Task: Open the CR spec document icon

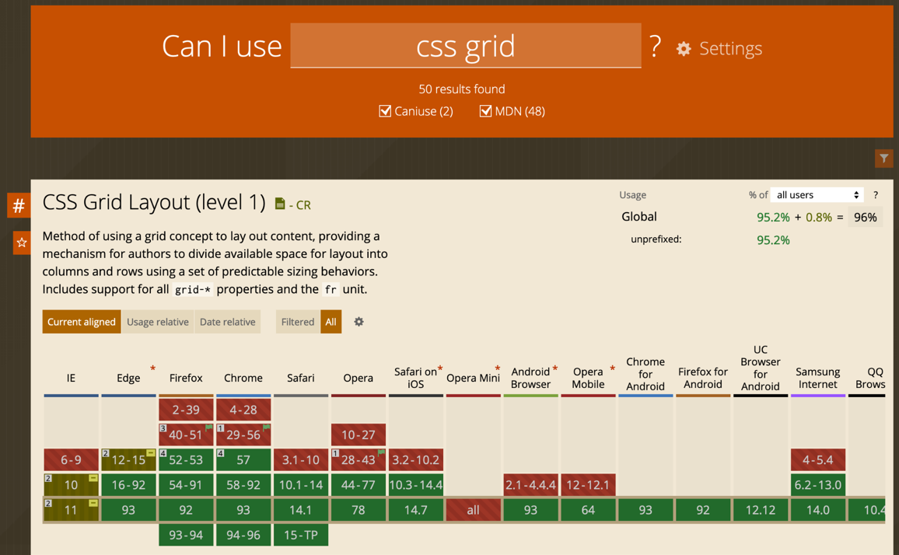Action: 280,204
